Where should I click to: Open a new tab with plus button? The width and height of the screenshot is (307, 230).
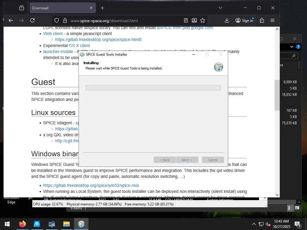(x=103, y=8)
